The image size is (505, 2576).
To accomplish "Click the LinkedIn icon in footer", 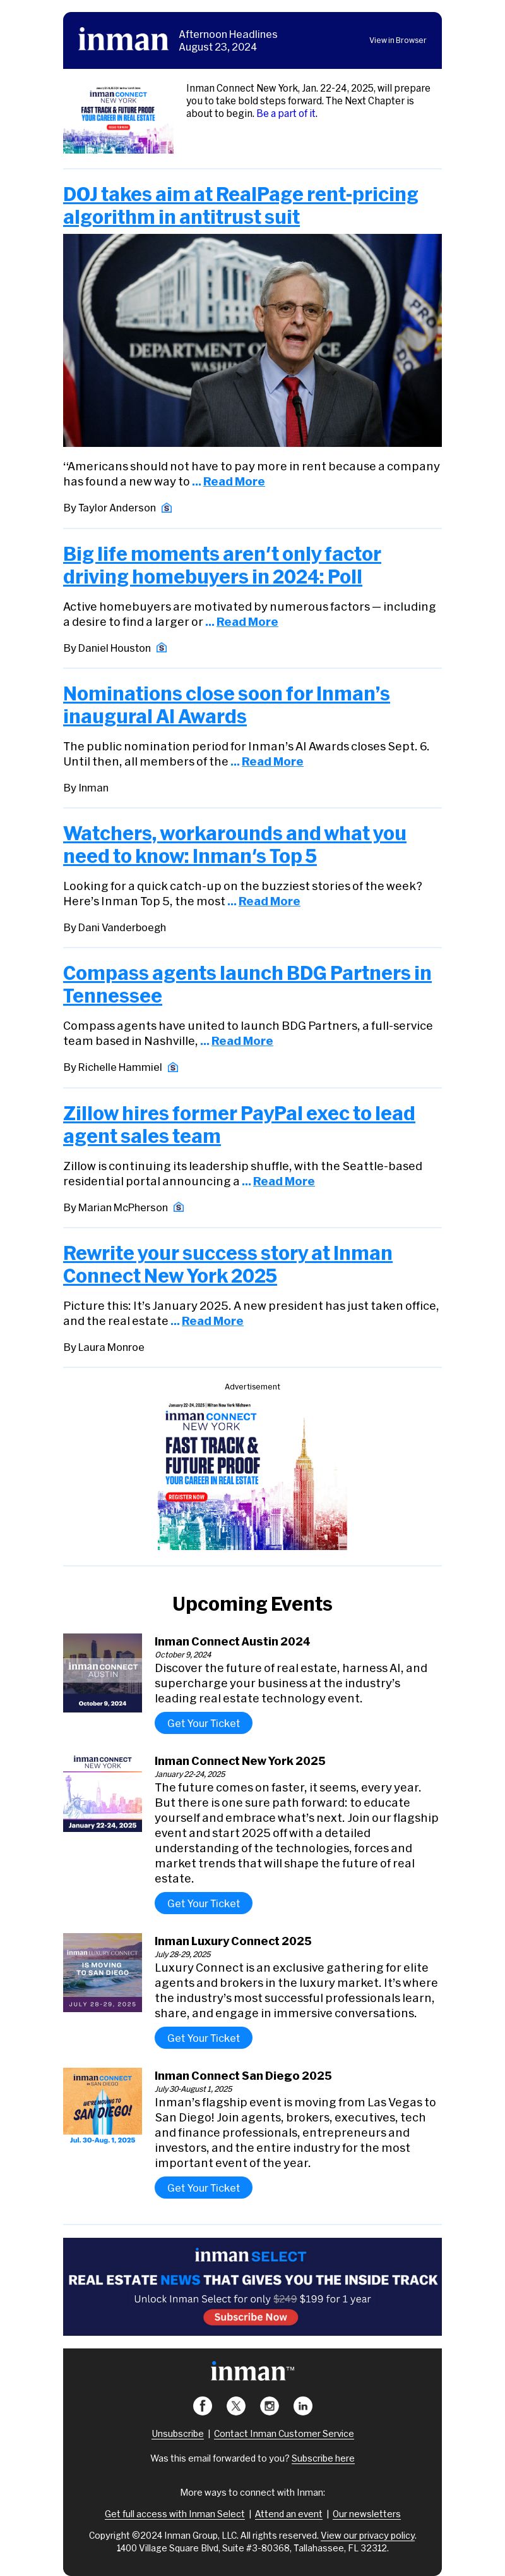I will point(302,2405).
